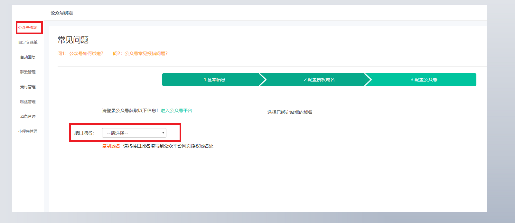Open 小程序管理 from the left menu

[28, 131]
